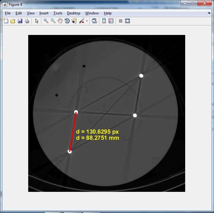Activate the Data Cursor tool
The height and width of the screenshot is (213, 214).
click(74, 21)
